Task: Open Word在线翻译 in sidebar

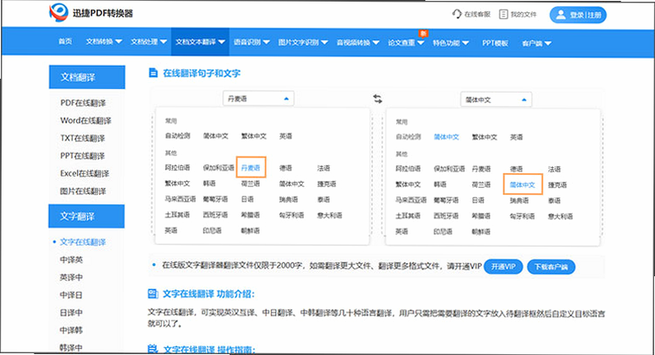Action: (x=86, y=120)
